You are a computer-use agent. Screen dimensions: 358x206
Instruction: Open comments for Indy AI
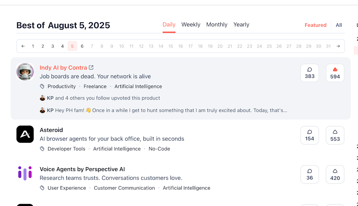click(310, 73)
